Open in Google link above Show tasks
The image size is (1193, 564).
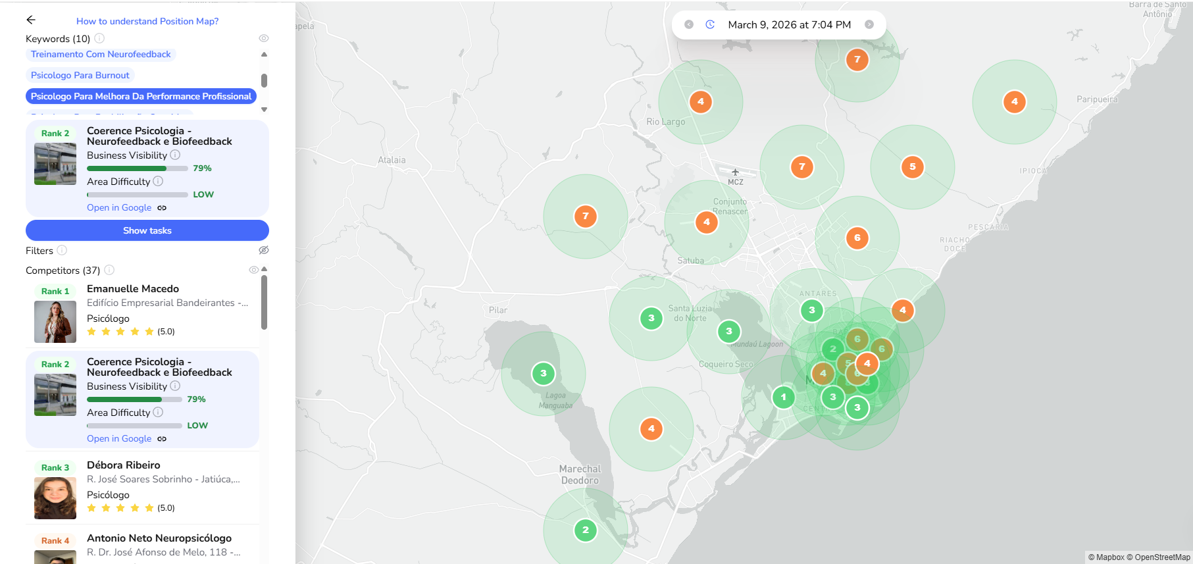coord(119,207)
